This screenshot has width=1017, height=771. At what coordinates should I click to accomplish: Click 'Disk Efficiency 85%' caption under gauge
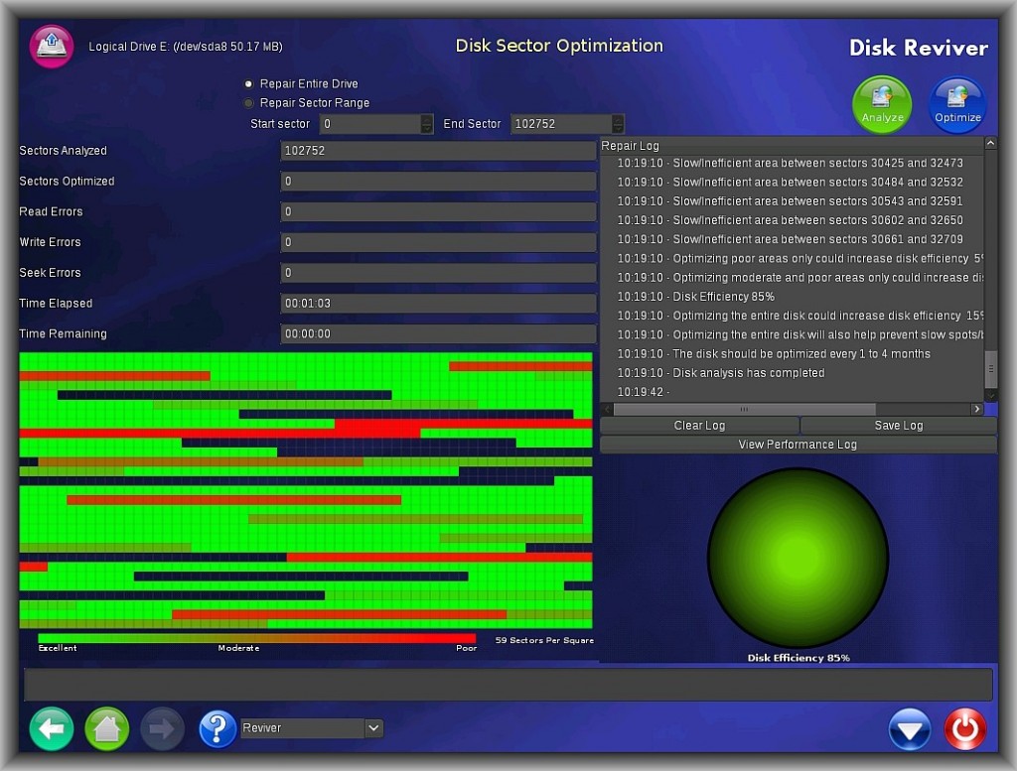[x=799, y=658]
